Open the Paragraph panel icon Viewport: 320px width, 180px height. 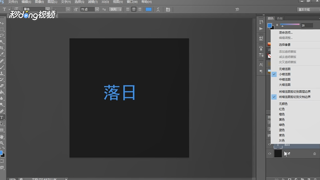[261, 71]
